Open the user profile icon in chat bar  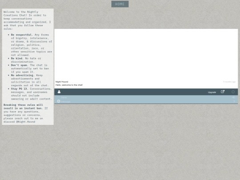pos(59,92)
